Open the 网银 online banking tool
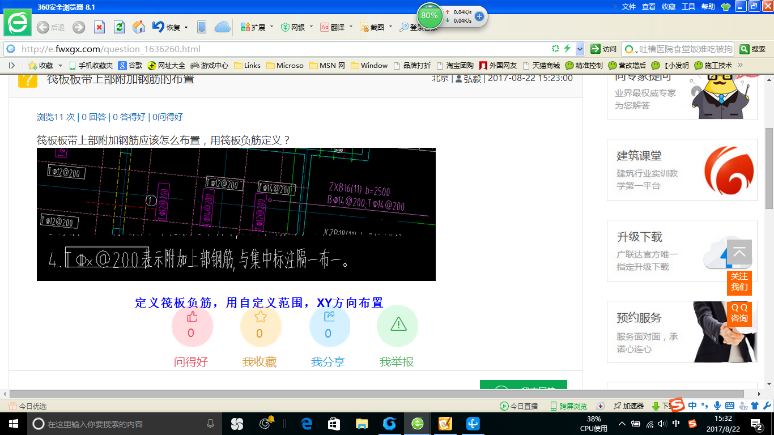Viewport: 774px width, 435px height. click(x=293, y=27)
